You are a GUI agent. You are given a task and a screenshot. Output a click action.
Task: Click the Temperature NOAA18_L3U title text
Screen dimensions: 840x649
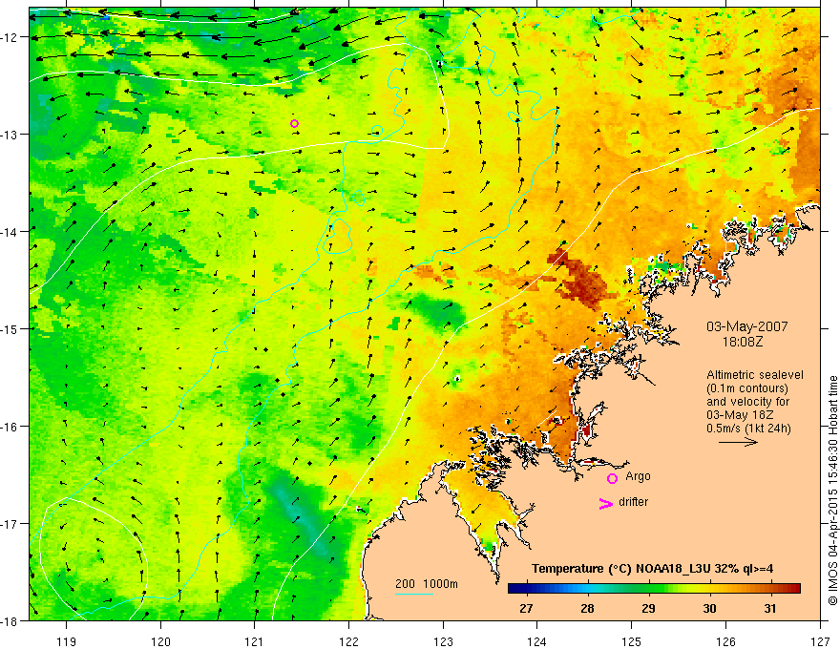coord(652,569)
